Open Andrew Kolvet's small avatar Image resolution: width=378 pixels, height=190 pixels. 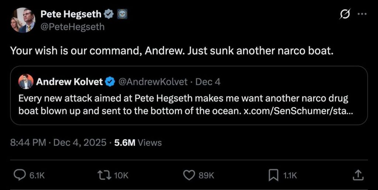[x=25, y=82]
